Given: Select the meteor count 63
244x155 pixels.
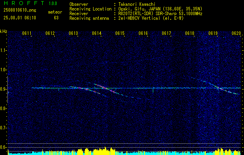Looking at the screenshot, I should pyautogui.click(x=56, y=18).
